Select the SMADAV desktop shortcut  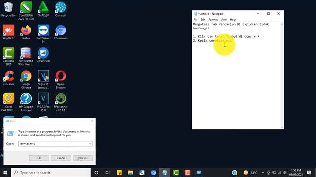[43, 9]
